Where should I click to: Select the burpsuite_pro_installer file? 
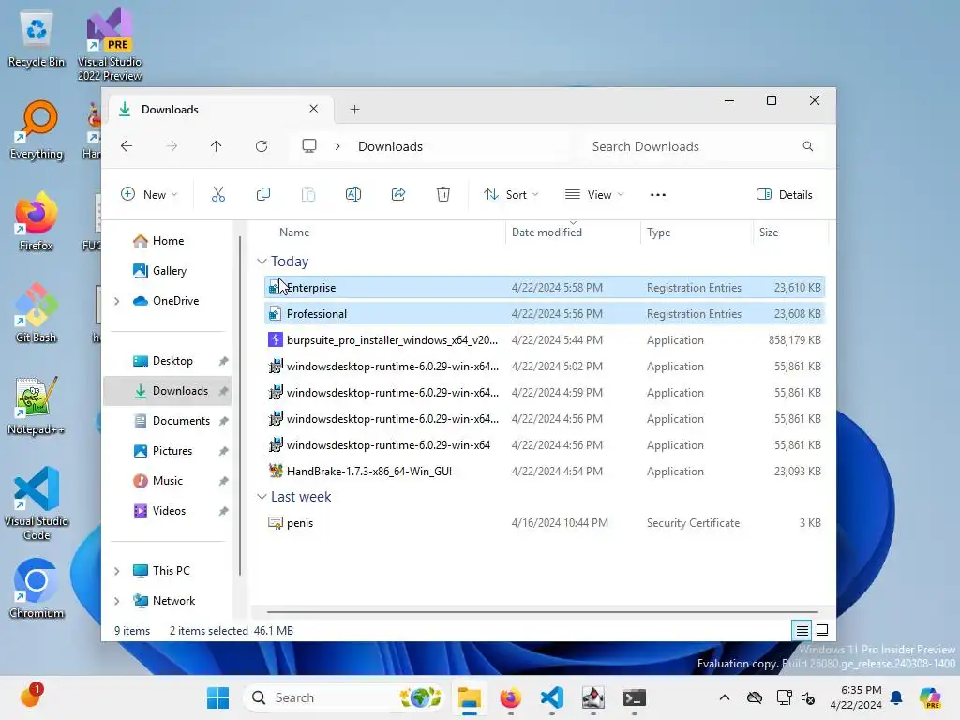pos(545,339)
